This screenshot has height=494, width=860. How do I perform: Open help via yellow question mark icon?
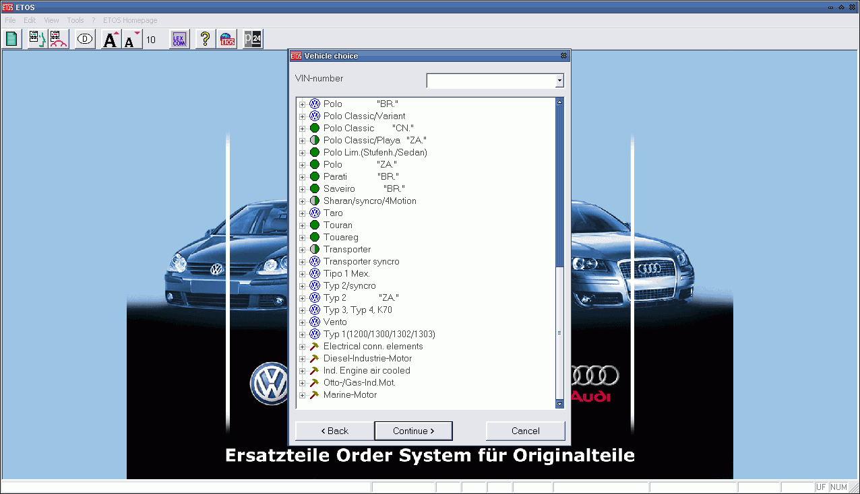coord(206,39)
